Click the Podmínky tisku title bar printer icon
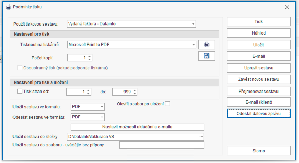 pos(8,7)
